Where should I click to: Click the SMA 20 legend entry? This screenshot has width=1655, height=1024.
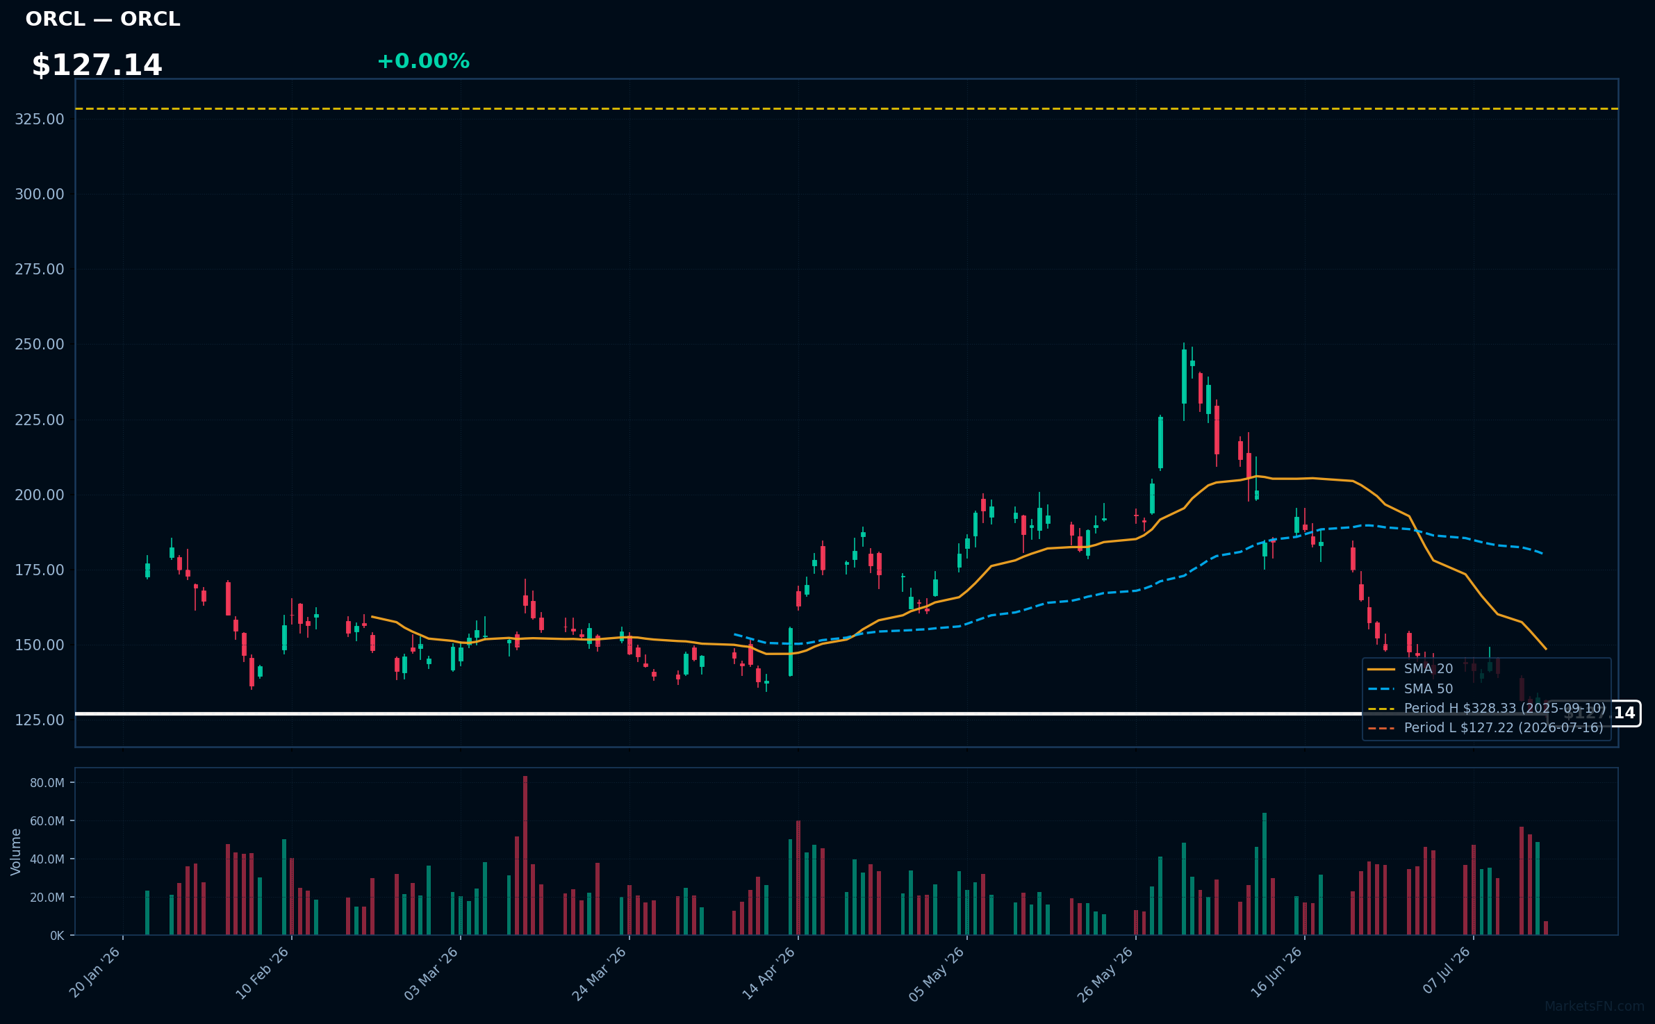(1410, 669)
